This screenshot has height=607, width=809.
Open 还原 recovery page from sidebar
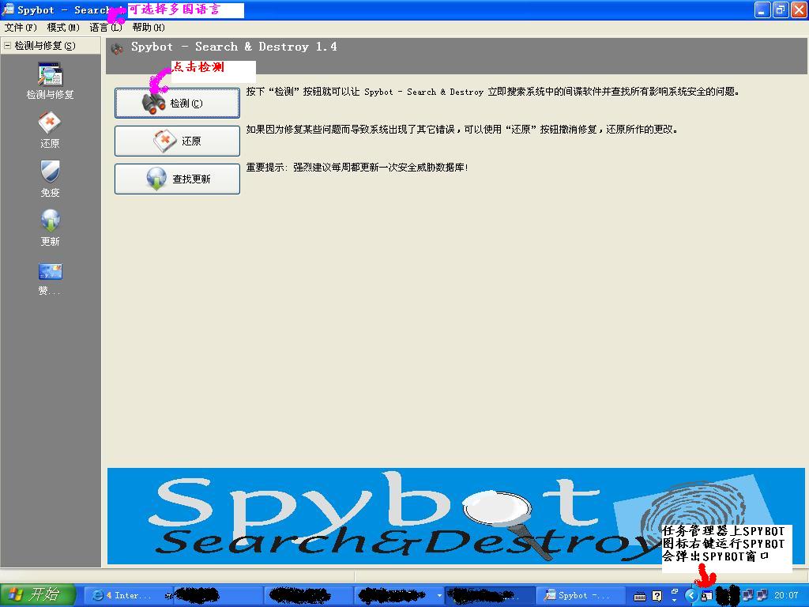[50, 130]
